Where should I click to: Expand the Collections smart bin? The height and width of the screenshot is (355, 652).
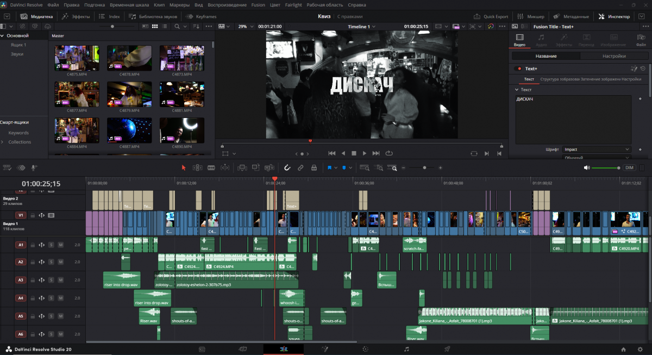click(x=2, y=142)
